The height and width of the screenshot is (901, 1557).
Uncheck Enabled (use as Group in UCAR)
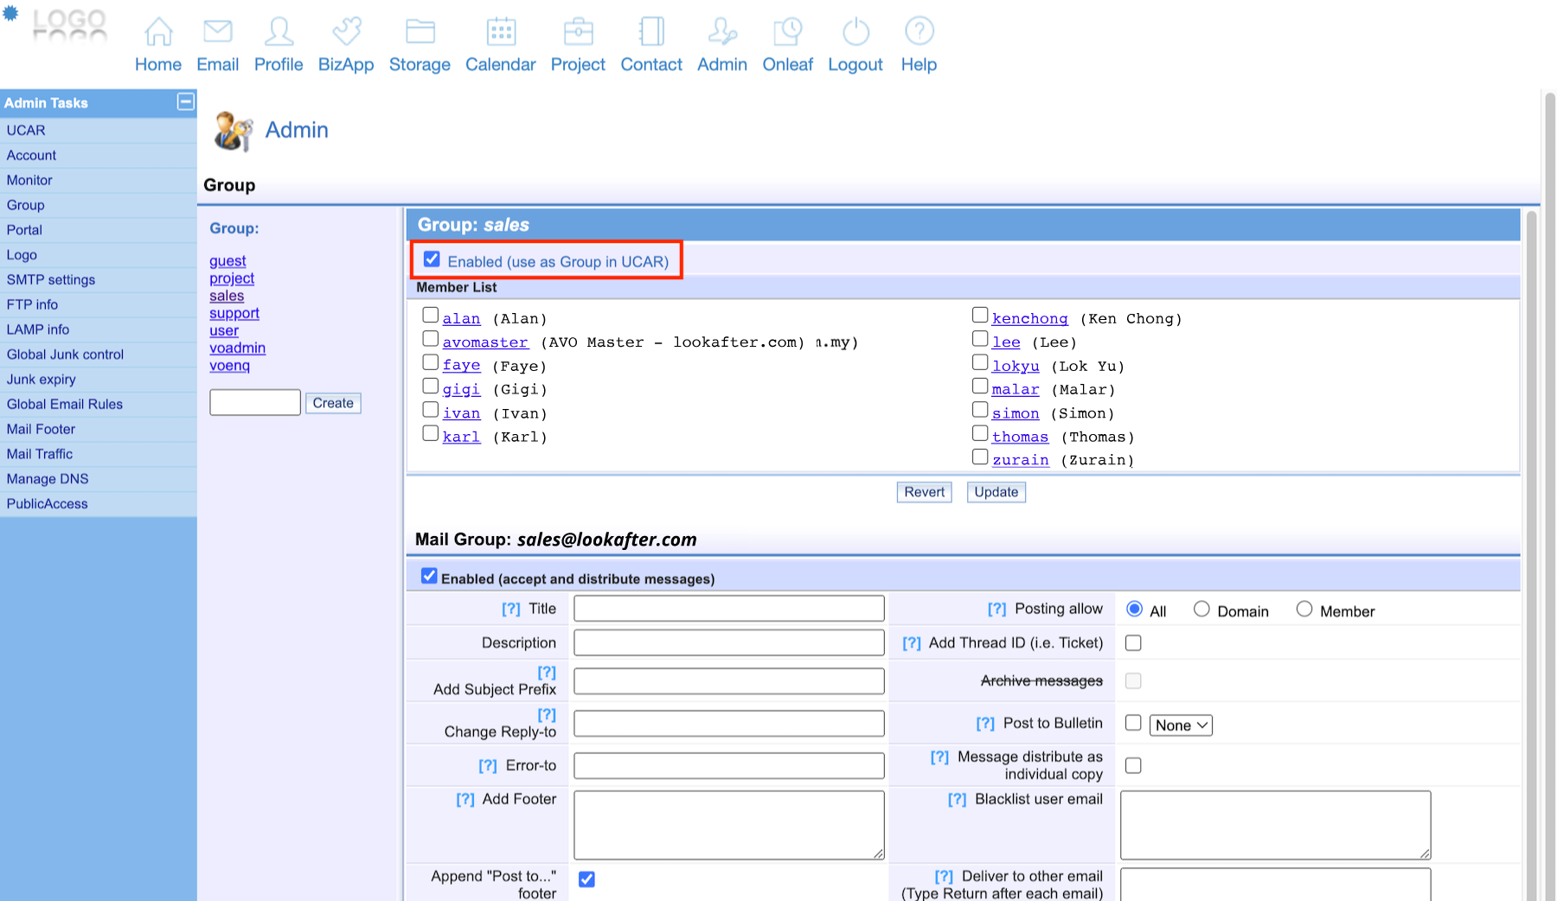click(432, 259)
